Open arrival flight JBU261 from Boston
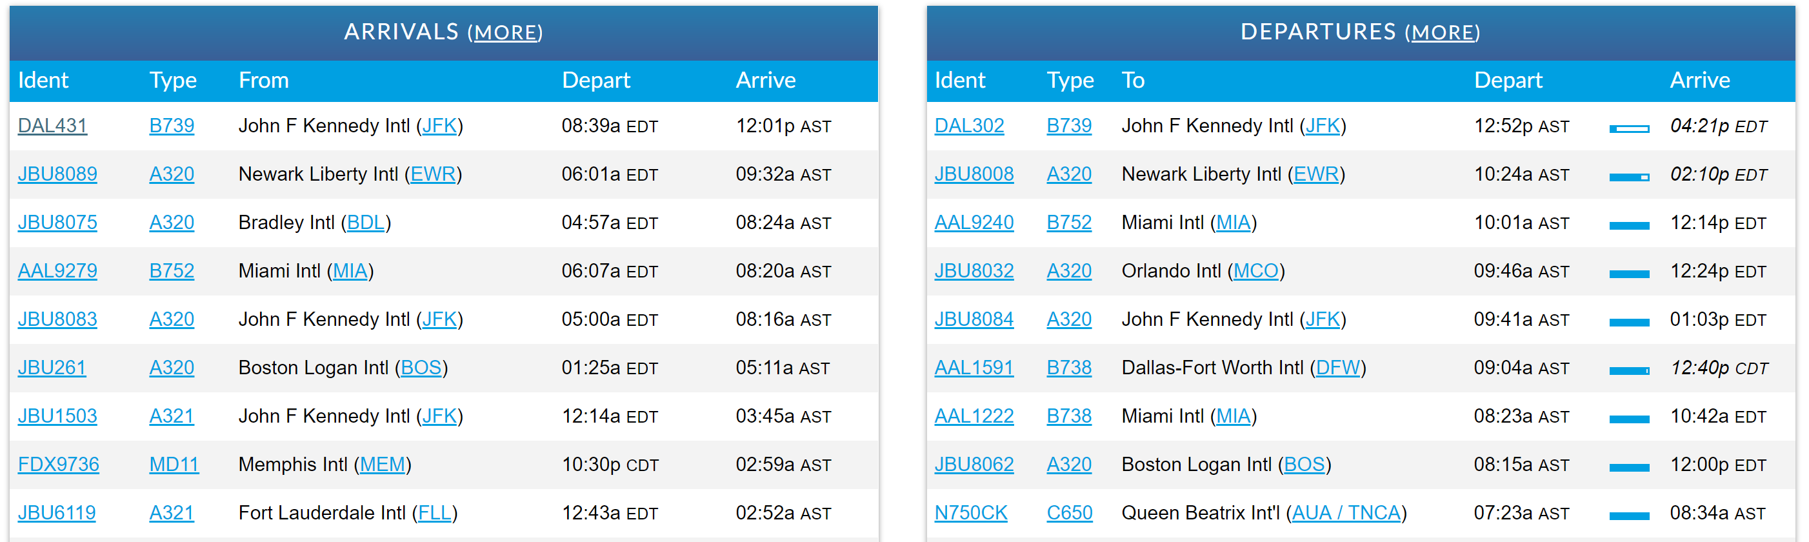This screenshot has height=542, width=1809. point(51,367)
